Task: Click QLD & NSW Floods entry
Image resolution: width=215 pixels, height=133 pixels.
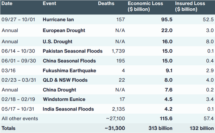Action: (x=65, y=80)
